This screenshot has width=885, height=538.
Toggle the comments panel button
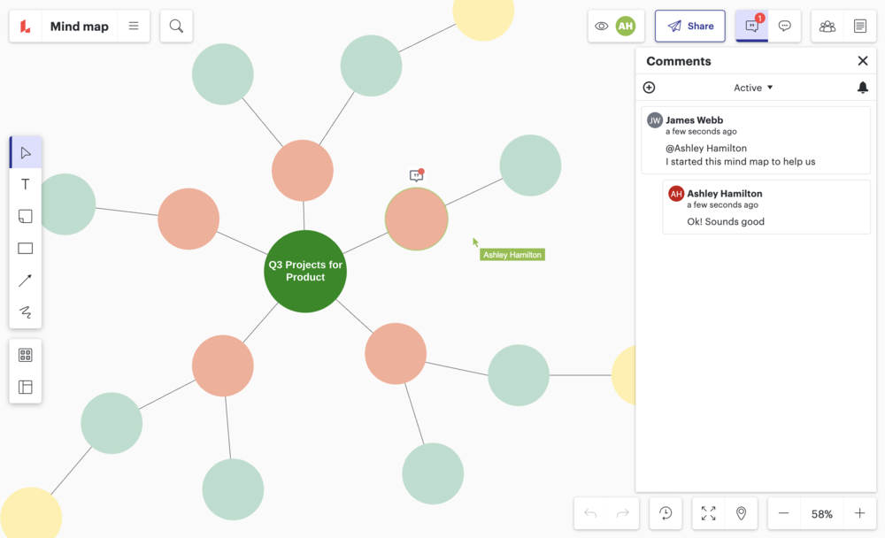(752, 27)
